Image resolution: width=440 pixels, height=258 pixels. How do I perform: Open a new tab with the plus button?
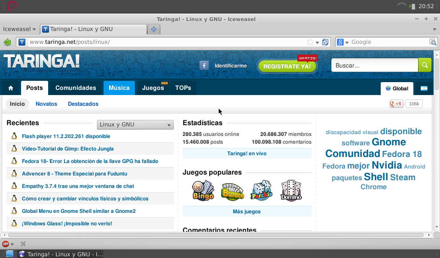[x=154, y=29]
